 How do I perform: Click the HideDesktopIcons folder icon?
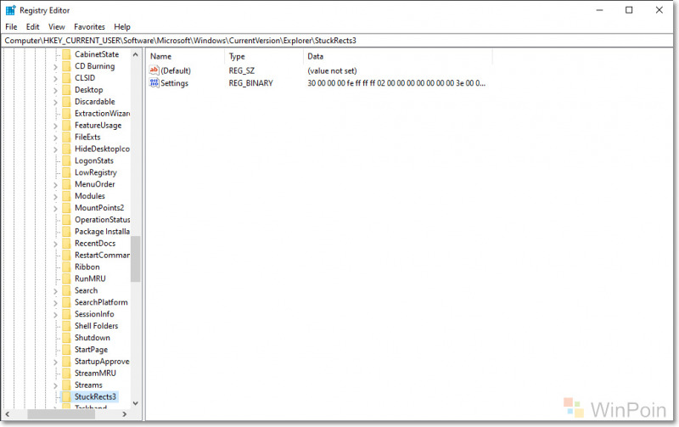point(66,149)
